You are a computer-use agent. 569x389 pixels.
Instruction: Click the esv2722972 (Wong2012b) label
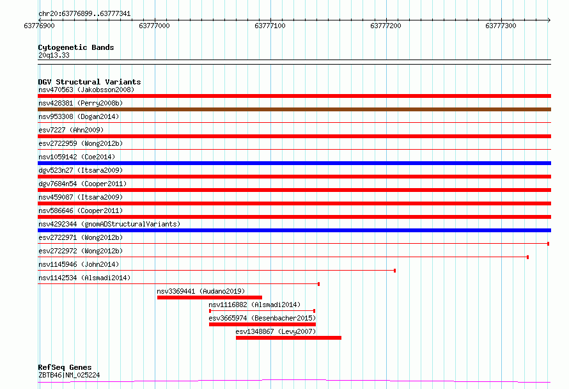[x=81, y=251]
